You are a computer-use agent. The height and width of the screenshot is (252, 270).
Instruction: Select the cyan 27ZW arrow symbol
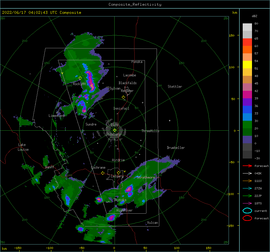click(x=247, y=188)
